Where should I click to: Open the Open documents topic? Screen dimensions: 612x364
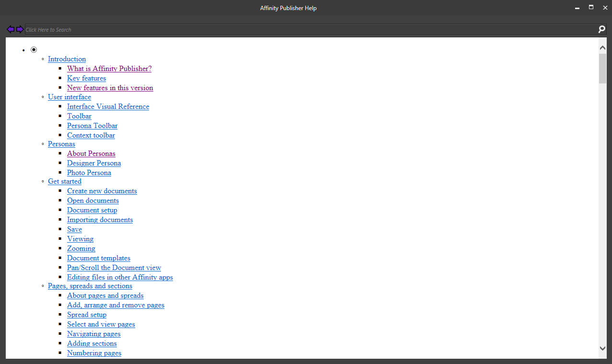click(93, 200)
